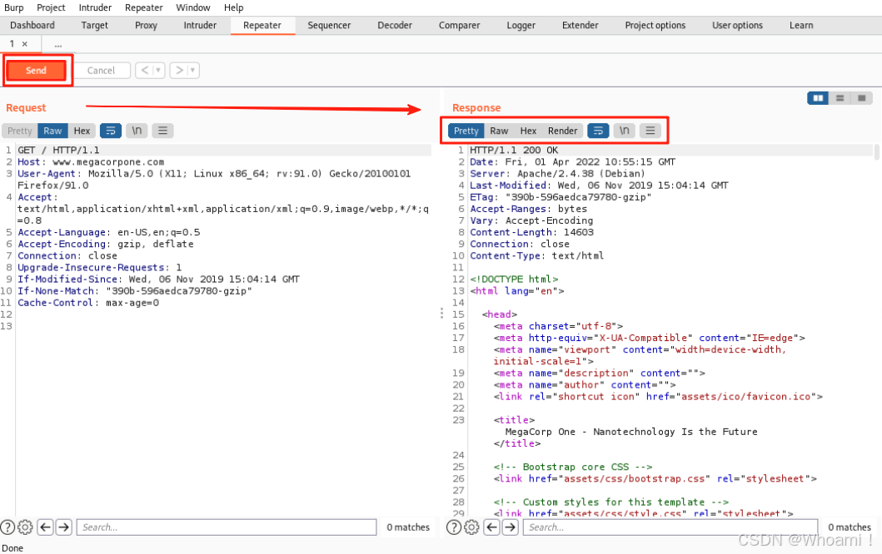Toggle line wrap in Request panel
The image size is (882, 554).
(111, 131)
